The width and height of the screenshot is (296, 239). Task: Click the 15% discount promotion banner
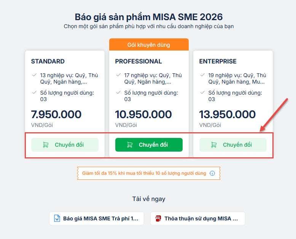click(144, 173)
